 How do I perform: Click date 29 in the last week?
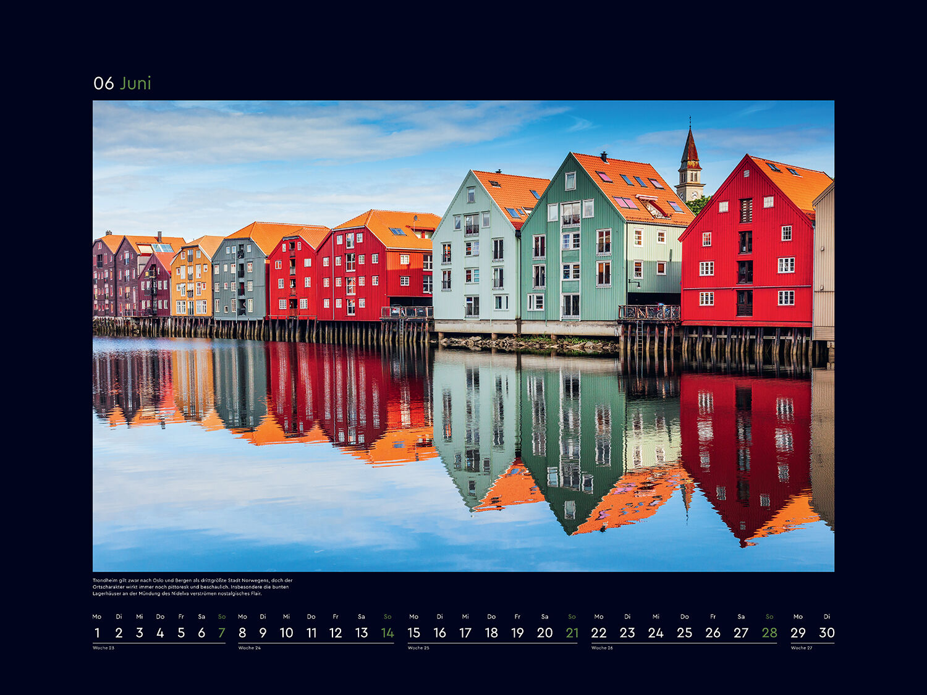coord(798,633)
